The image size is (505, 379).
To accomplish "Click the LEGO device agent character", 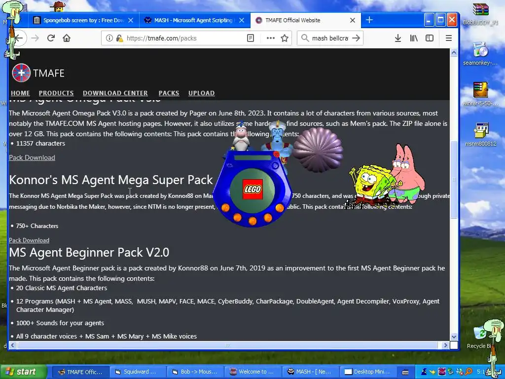I will (x=252, y=189).
